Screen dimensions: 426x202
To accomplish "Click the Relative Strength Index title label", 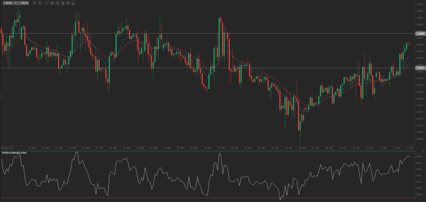I will tap(14, 153).
